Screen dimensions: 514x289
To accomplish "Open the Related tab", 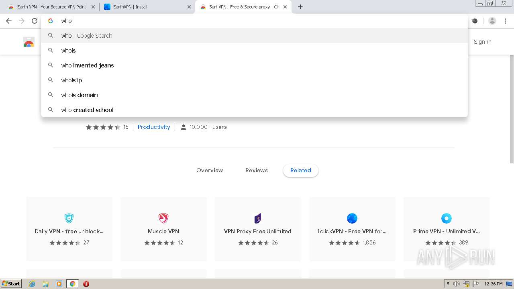I will 301,170.
